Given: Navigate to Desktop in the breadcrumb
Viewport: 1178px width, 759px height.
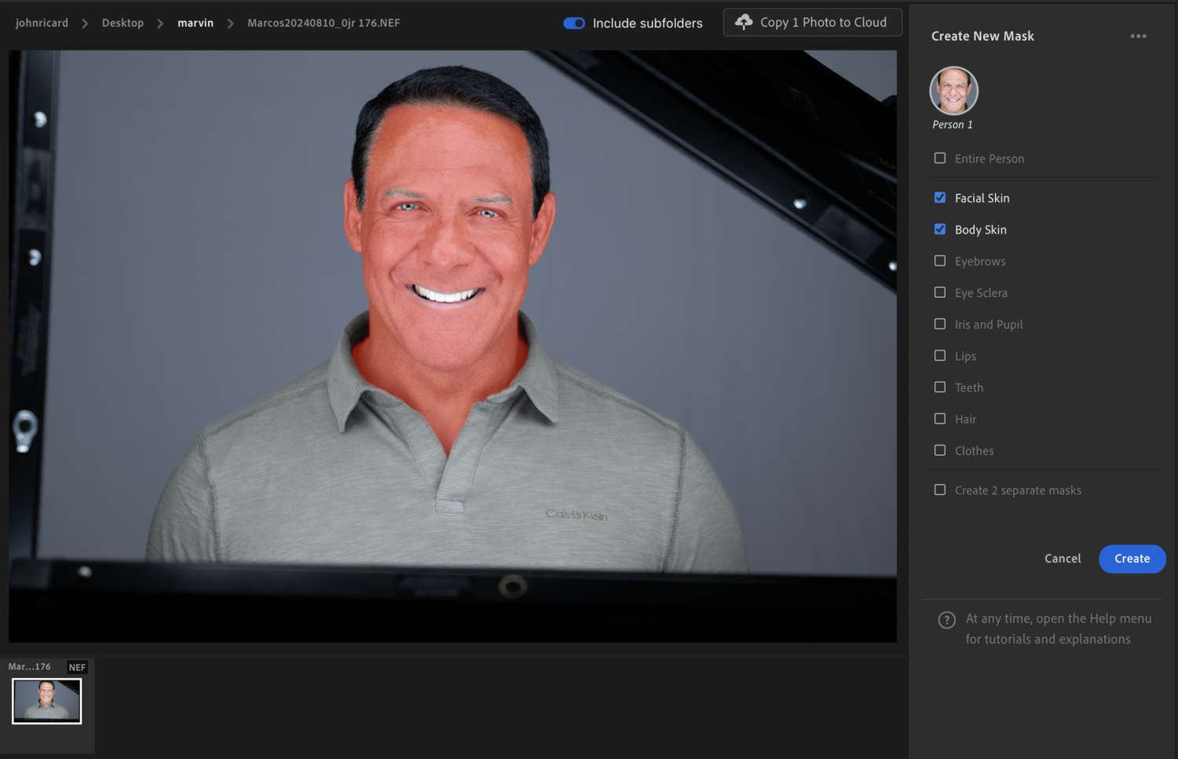Looking at the screenshot, I should (123, 23).
